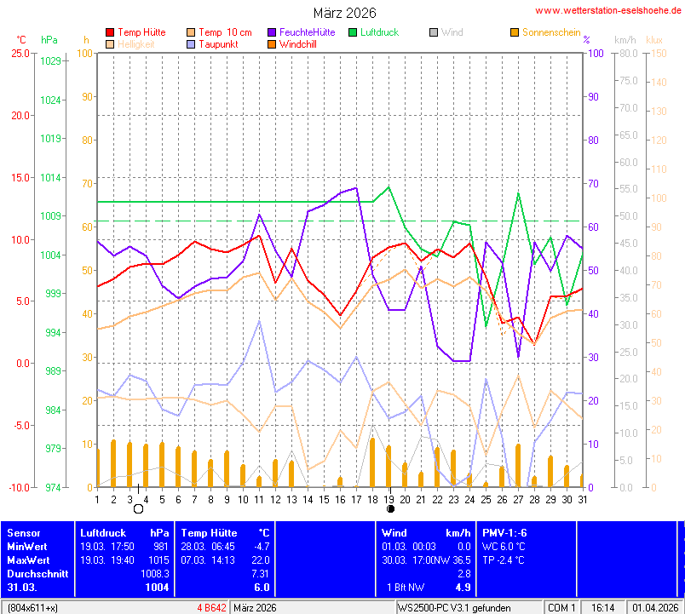The height and width of the screenshot is (614, 685).
Task: Click the 01.04.2026 date in status bar
Action: (x=655, y=608)
